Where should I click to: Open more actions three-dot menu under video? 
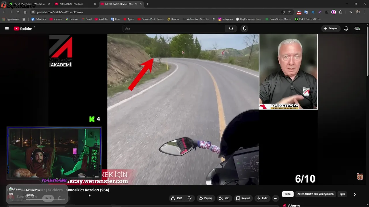(276, 198)
